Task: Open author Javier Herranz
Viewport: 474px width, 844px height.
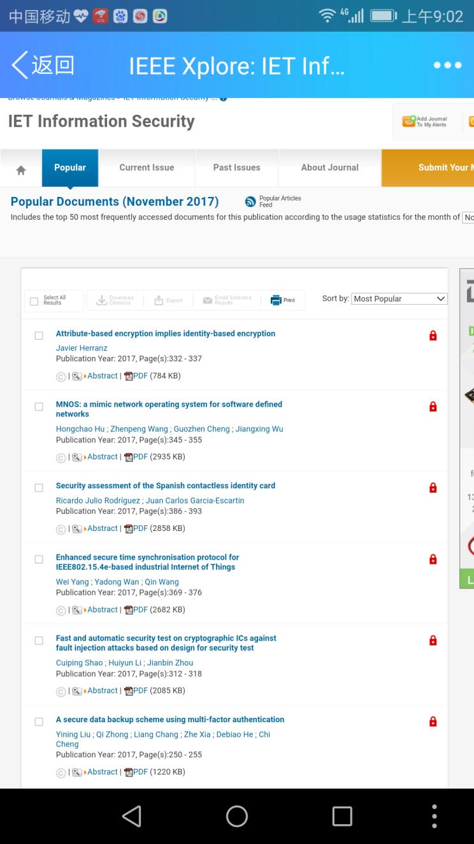Action: [x=80, y=348]
